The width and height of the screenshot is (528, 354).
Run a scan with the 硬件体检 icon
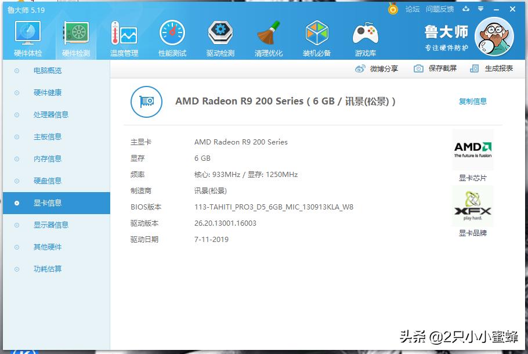27,35
